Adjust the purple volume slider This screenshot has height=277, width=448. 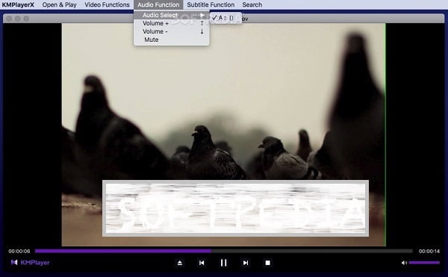point(424,262)
